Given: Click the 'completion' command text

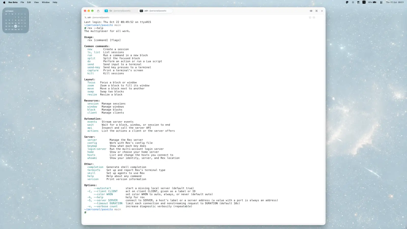Looking at the screenshot, I should pyautogui.click(x=95, y=167).
